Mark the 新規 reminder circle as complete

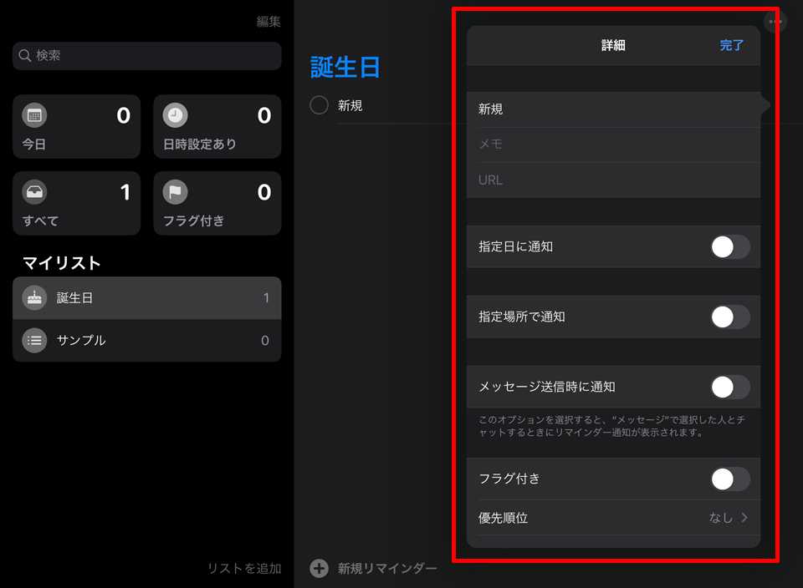[319, 106]
